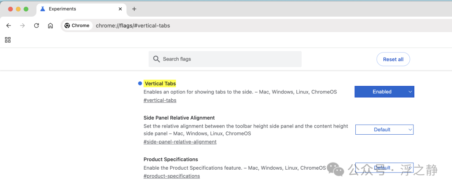Image resolution: width=452 pixels, height=188 pixels.
Task: Reload the page with the refresh icon
Action: point(36,25)
